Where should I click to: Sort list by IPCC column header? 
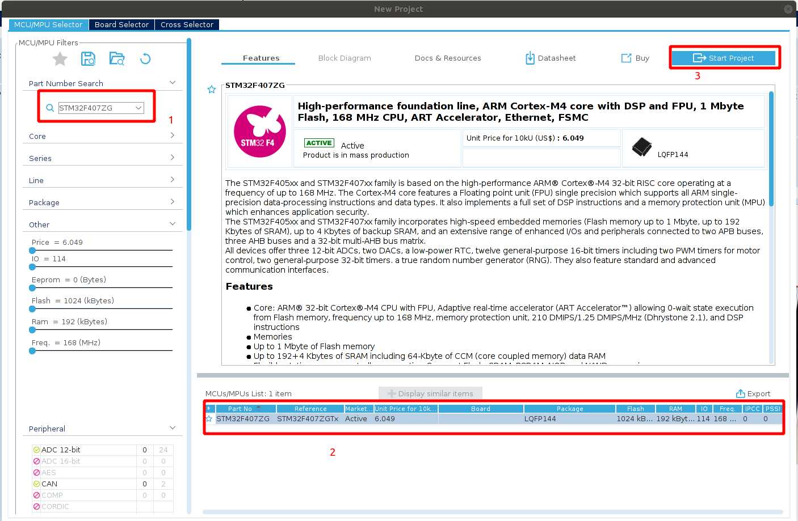coord(753,408)
